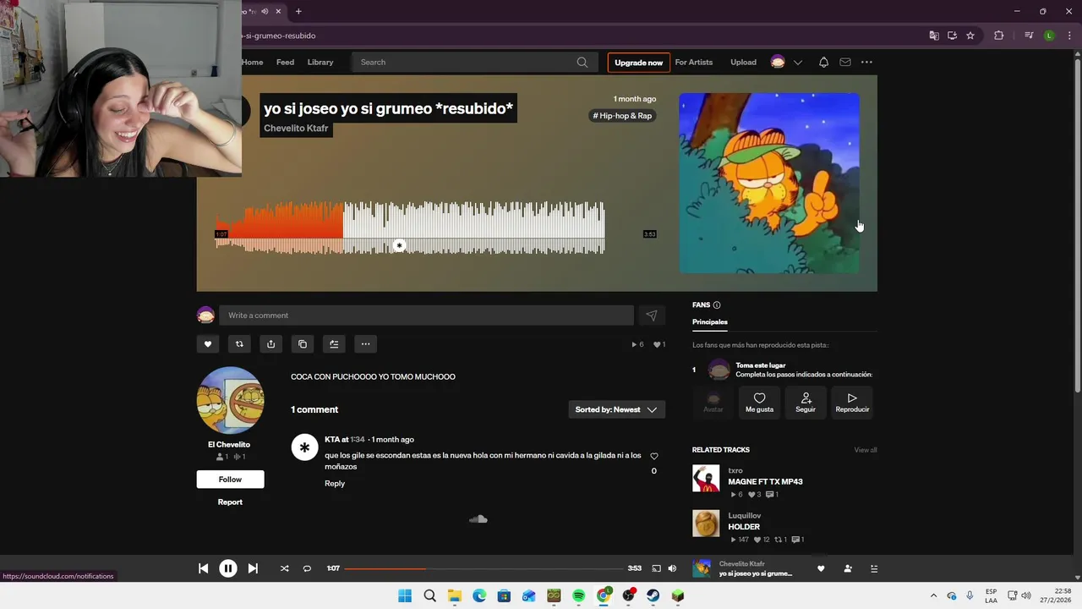Open the For Artists page
Viewport: 1082px width, 609px height.
tap(694, 62)
